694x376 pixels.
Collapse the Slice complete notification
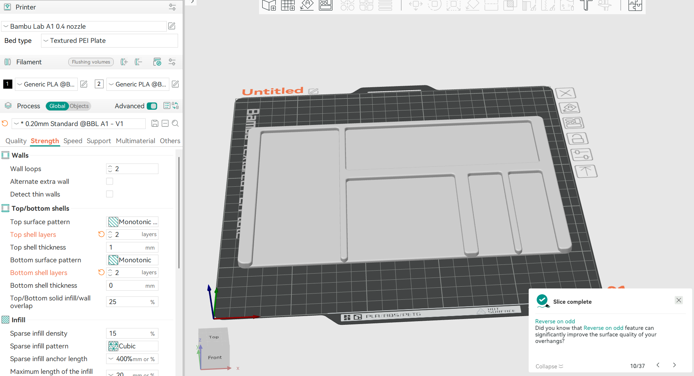549,366
